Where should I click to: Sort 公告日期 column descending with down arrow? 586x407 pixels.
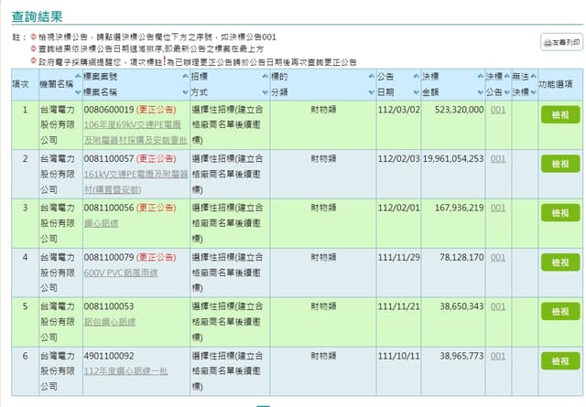point(417,92)
